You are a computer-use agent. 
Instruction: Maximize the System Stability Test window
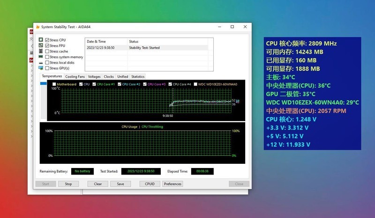point(232,27)
